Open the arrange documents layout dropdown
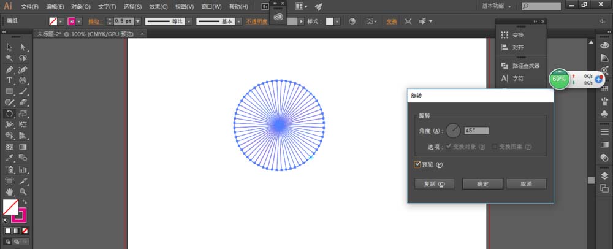Viewport: 613px width, 249px height. 300,6
